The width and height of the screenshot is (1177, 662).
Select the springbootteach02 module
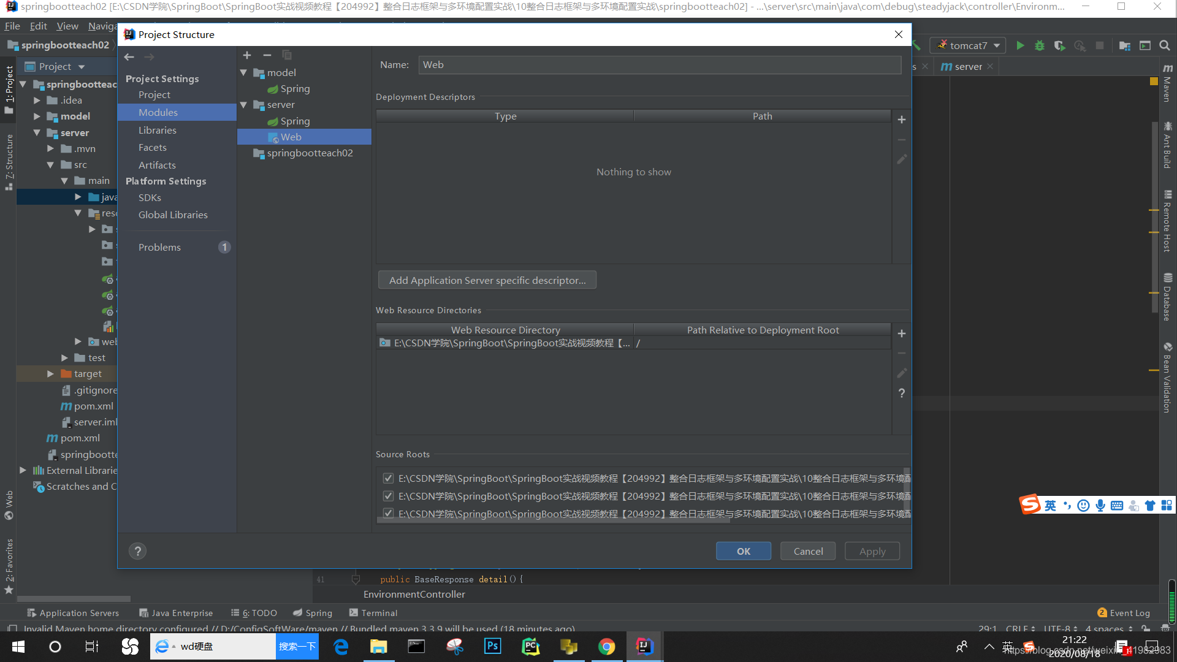click(305, 153)
